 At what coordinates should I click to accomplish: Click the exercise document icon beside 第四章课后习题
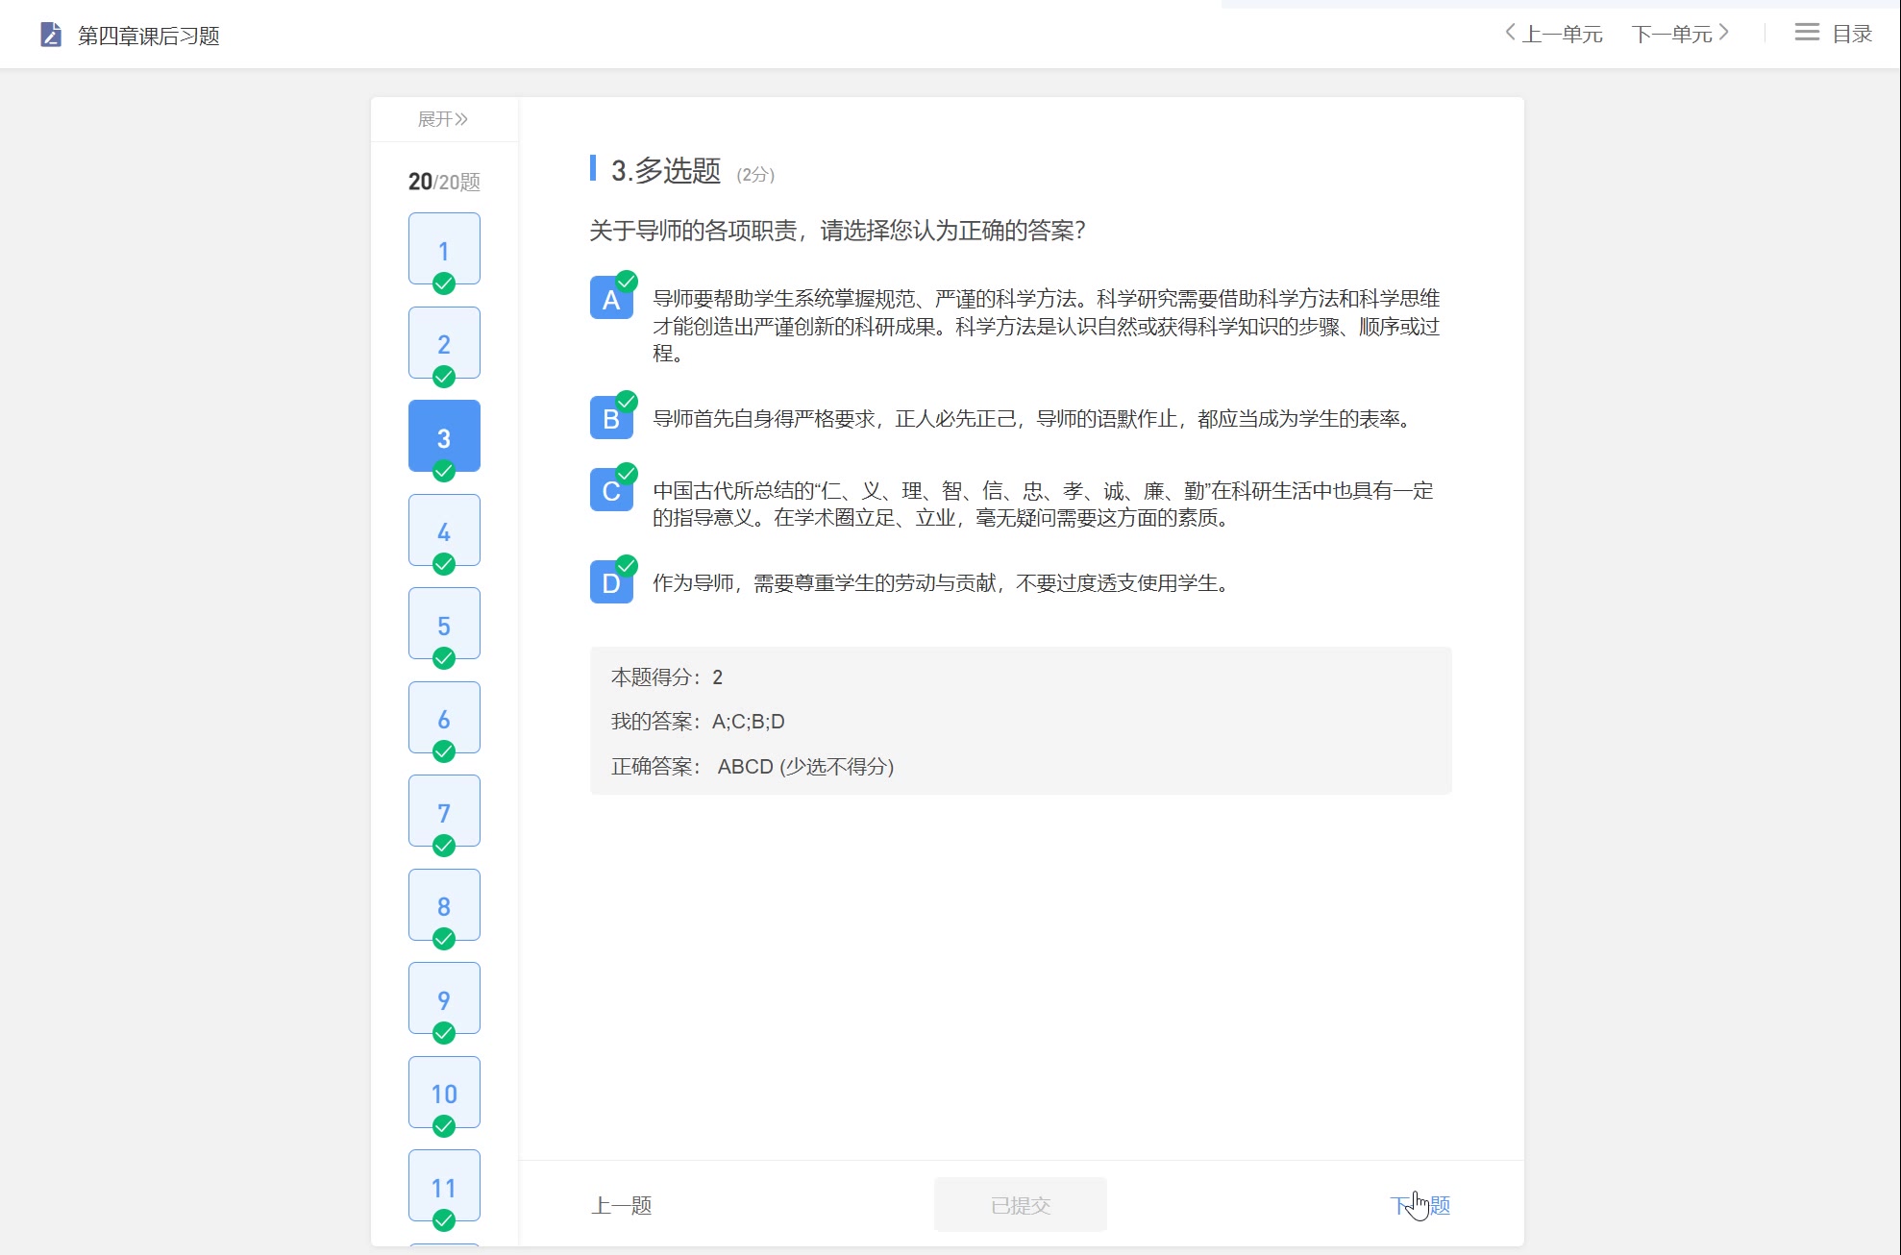pyautogui.click(x=51, y=36)
